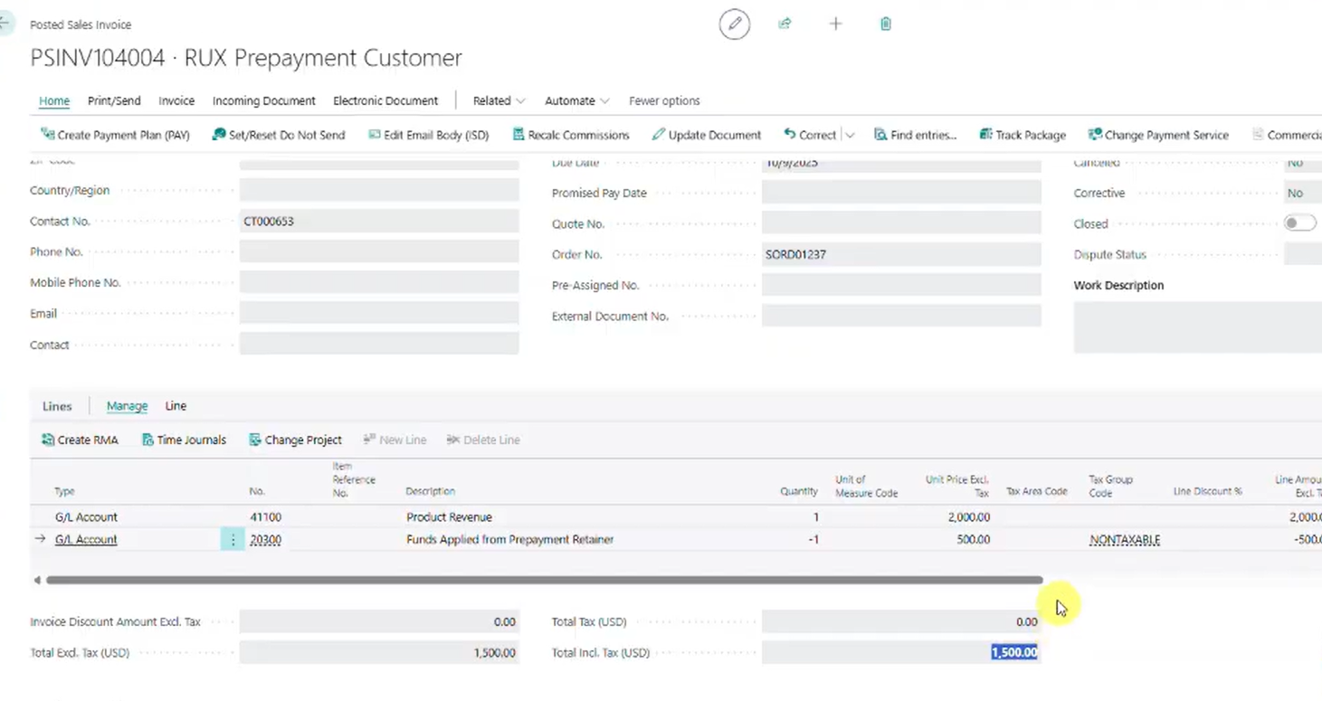The image size is (1322, 701).
Task: Switch to the Home tab
Action: [54, 101]
